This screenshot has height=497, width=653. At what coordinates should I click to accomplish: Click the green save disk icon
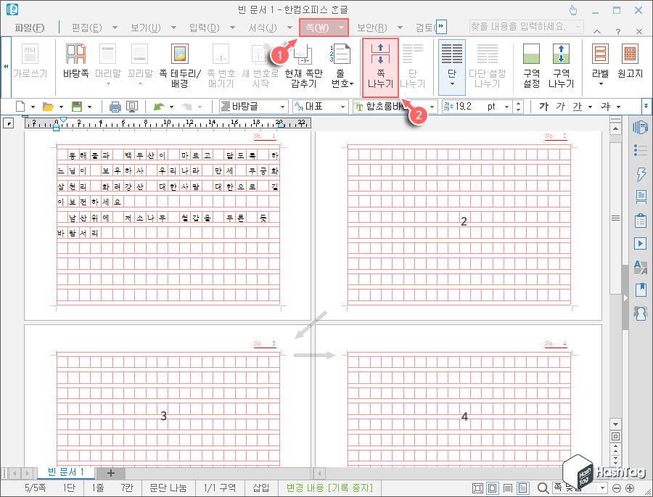[77, 107]
